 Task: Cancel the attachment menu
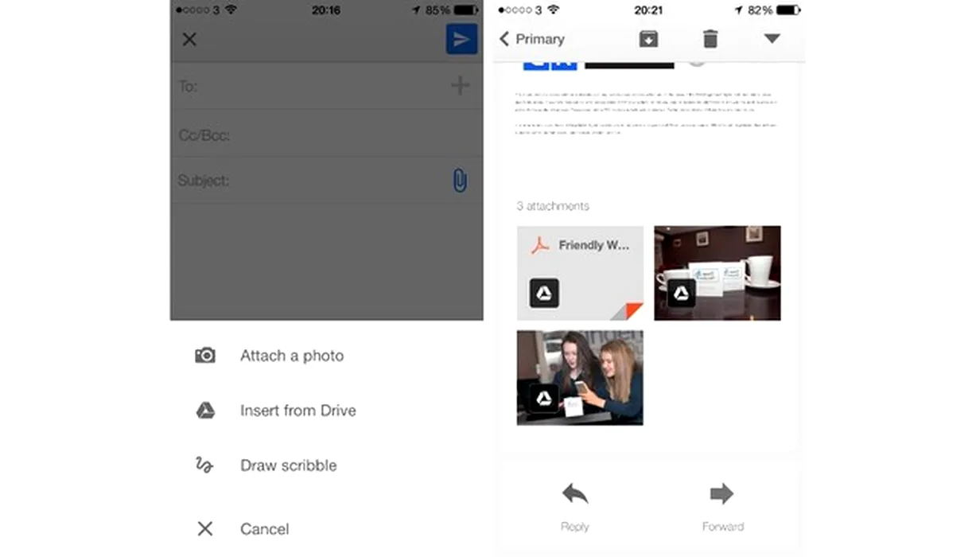[x=264, y=529]
